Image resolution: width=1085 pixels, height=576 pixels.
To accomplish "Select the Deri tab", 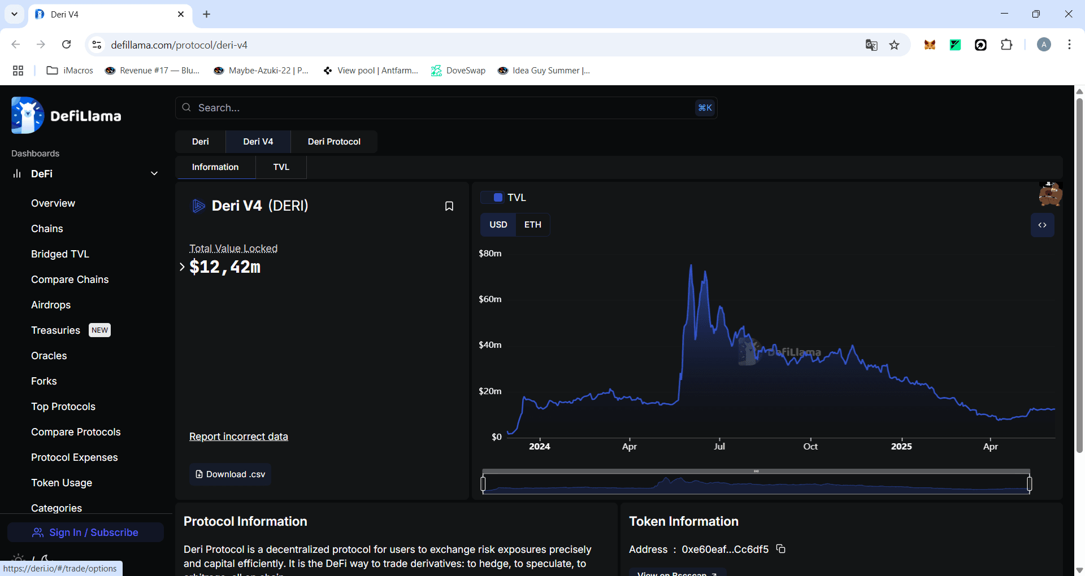I will point(200,142).
